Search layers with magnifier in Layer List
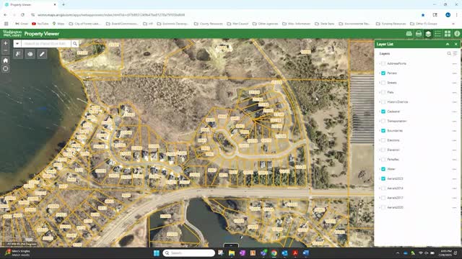This screenshot has width=462, height=259. [x=449, y=53]
